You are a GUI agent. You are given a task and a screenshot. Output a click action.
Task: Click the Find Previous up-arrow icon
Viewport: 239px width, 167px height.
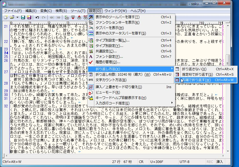coord(79,18)
